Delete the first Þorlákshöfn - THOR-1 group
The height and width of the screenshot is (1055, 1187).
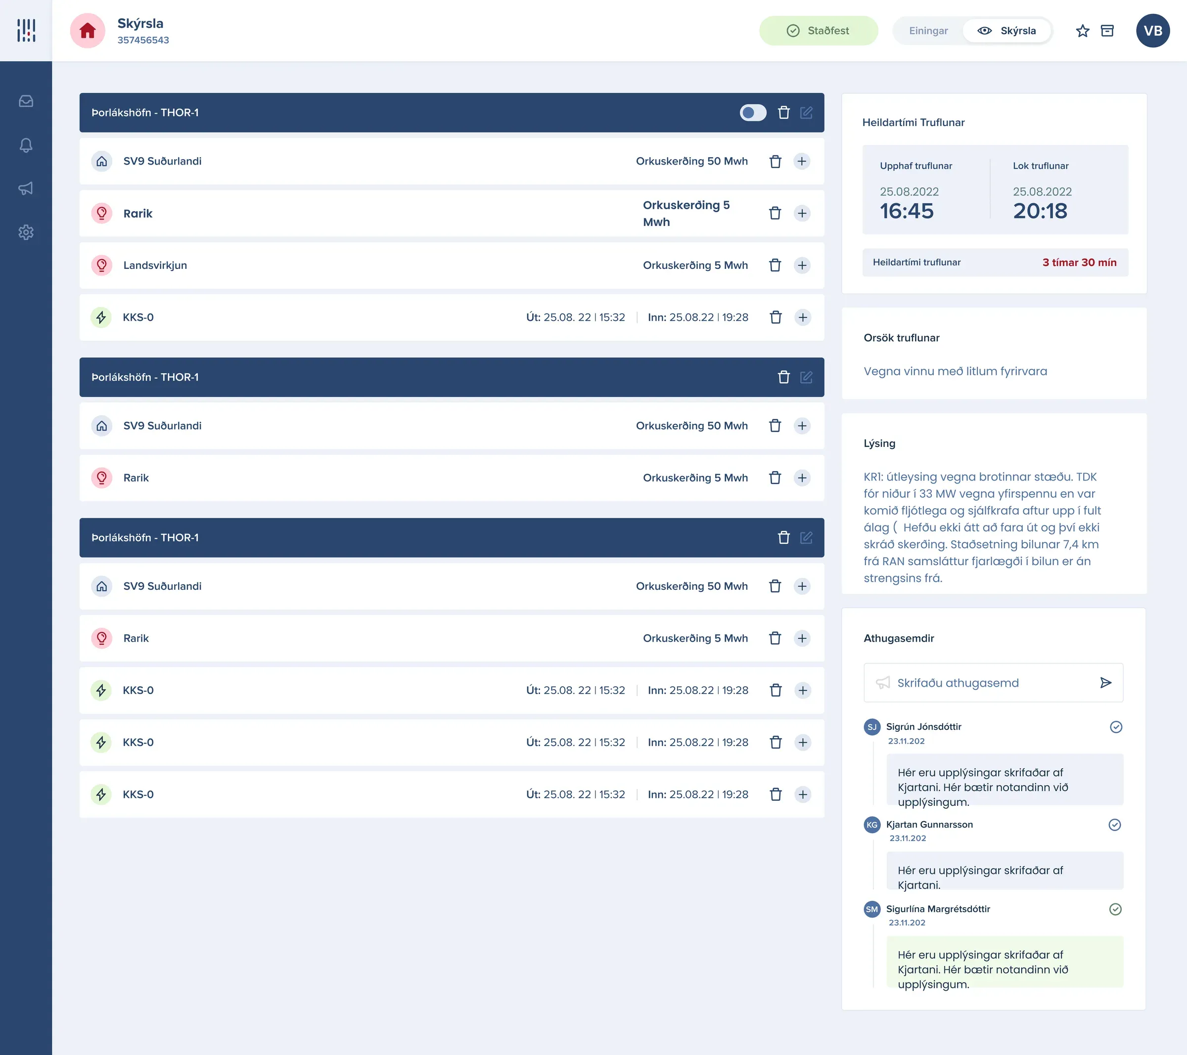point(783,113)
